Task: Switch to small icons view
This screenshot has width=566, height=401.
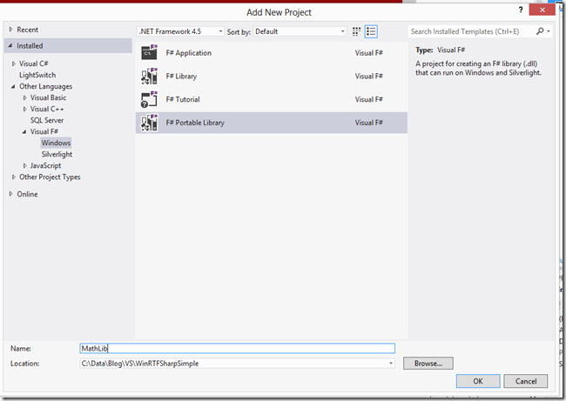Action: [x=357, y=31]
